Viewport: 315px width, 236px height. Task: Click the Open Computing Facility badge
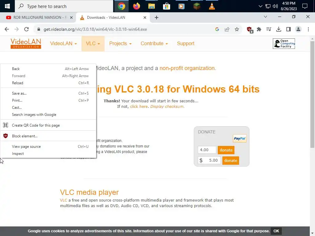(284, 44)
